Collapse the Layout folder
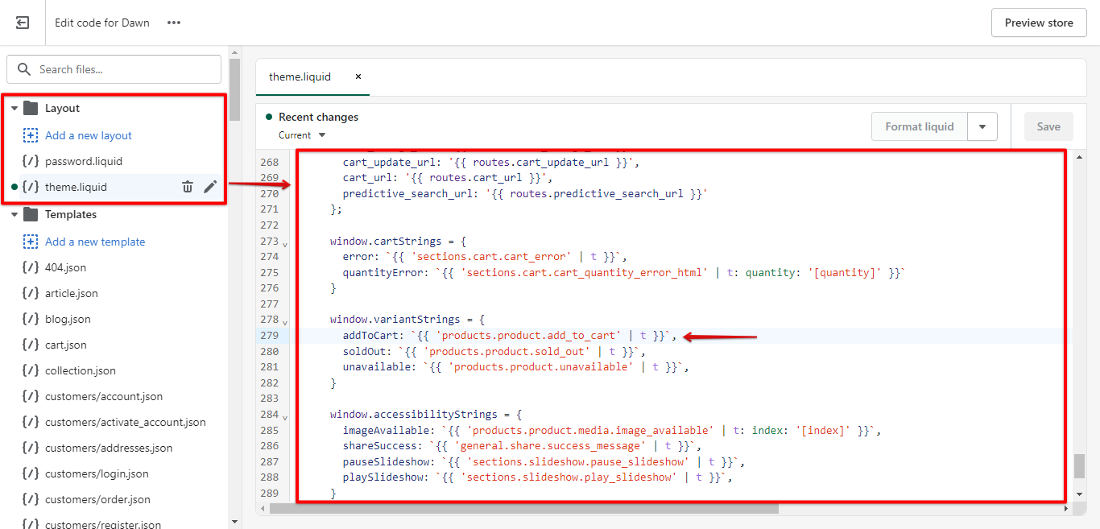Viewport: 1100px width, 529px height. tap(14, 109)
